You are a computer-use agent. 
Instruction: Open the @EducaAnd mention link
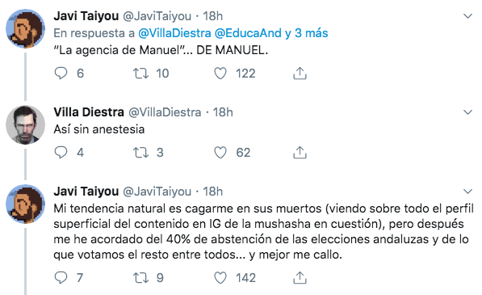pos(248,33)
